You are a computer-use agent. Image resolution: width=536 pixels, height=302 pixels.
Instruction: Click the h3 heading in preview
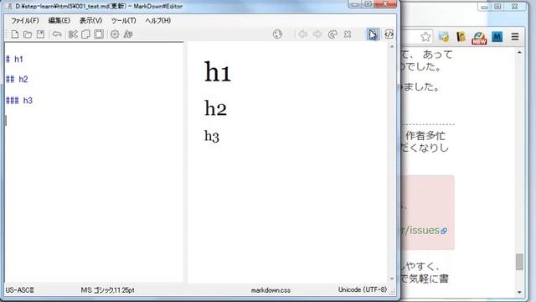pos(212,136)
